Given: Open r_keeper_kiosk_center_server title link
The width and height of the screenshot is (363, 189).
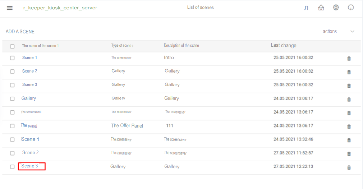Looking at the screenshot, I should (x=60, y=8).
